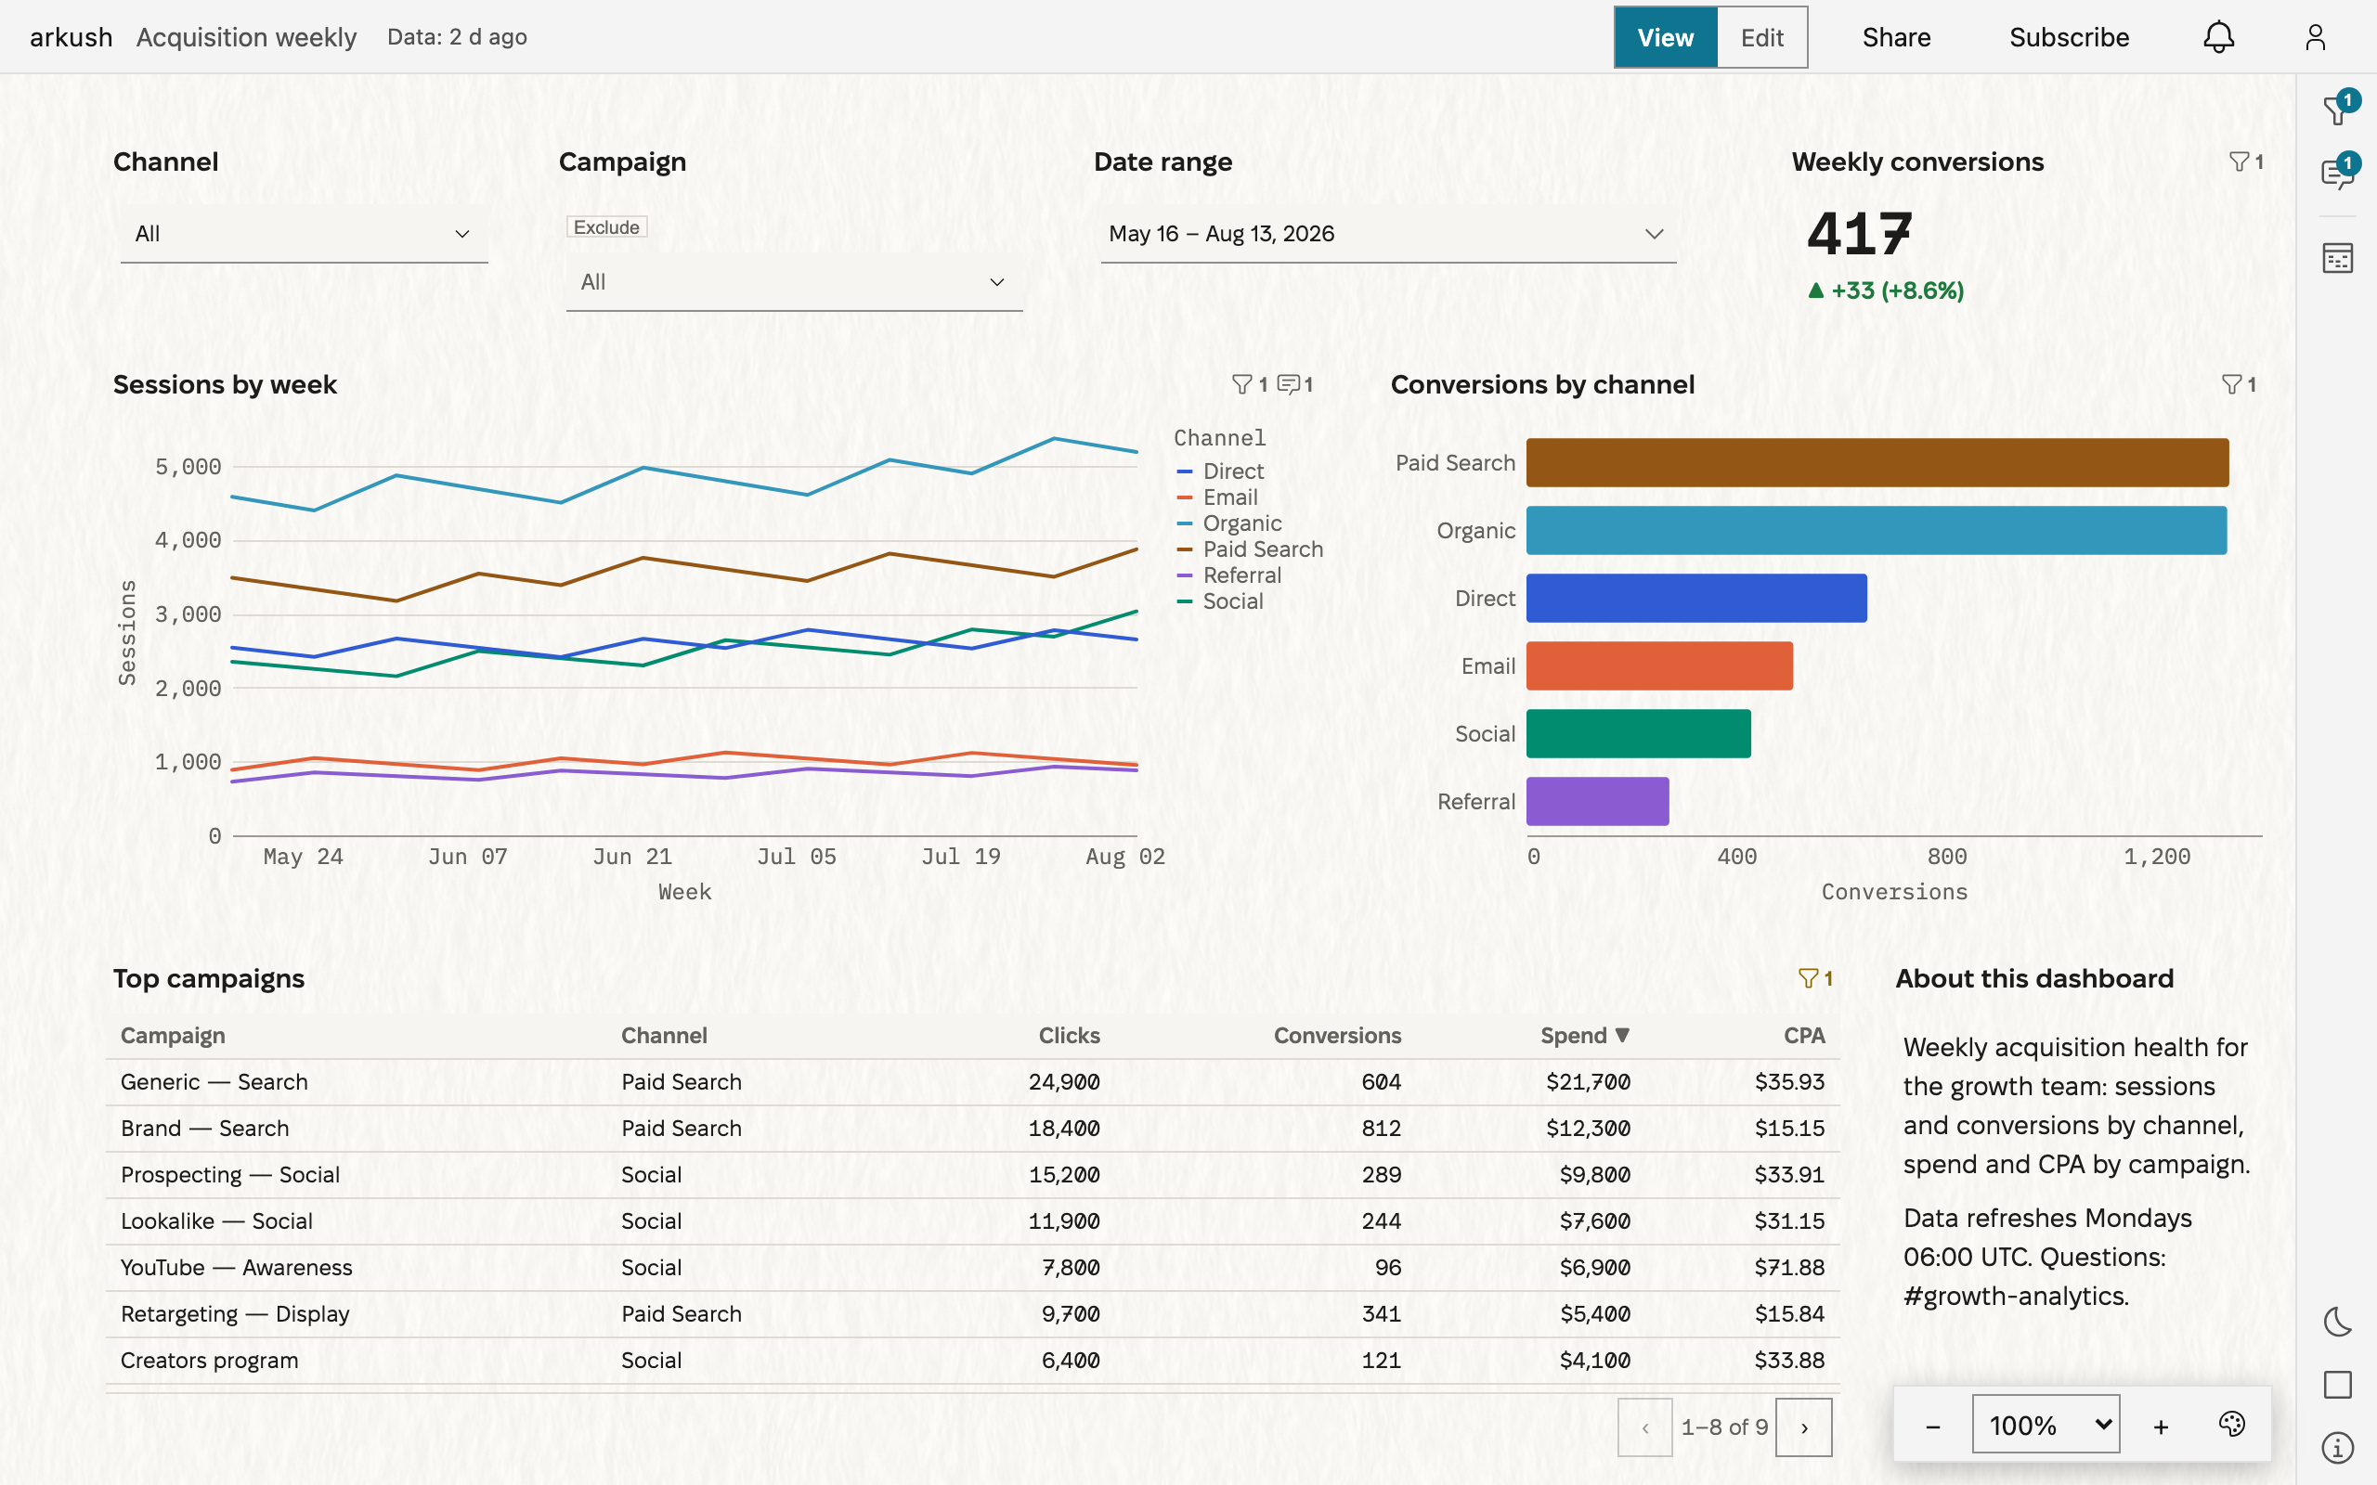Click the Acquisition weekly dashboard title
This screenshot has height=1485, width=2377.
coord(245,37)
